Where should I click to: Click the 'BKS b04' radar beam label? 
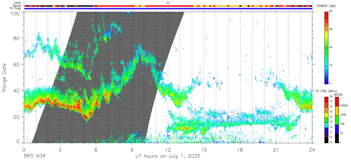coord(34,156)
